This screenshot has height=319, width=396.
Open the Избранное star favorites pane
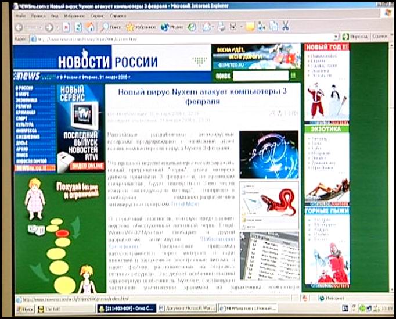tap(141, 27)
